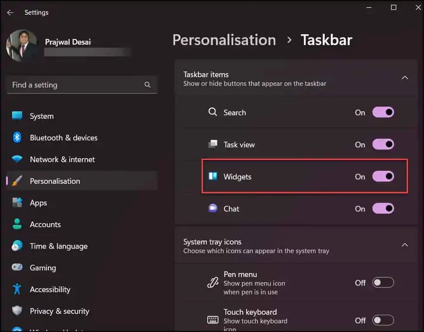Screen dimensions: 424x332
Task: Click the Personalisation breadcrumb link
Action: coord(224,40)
